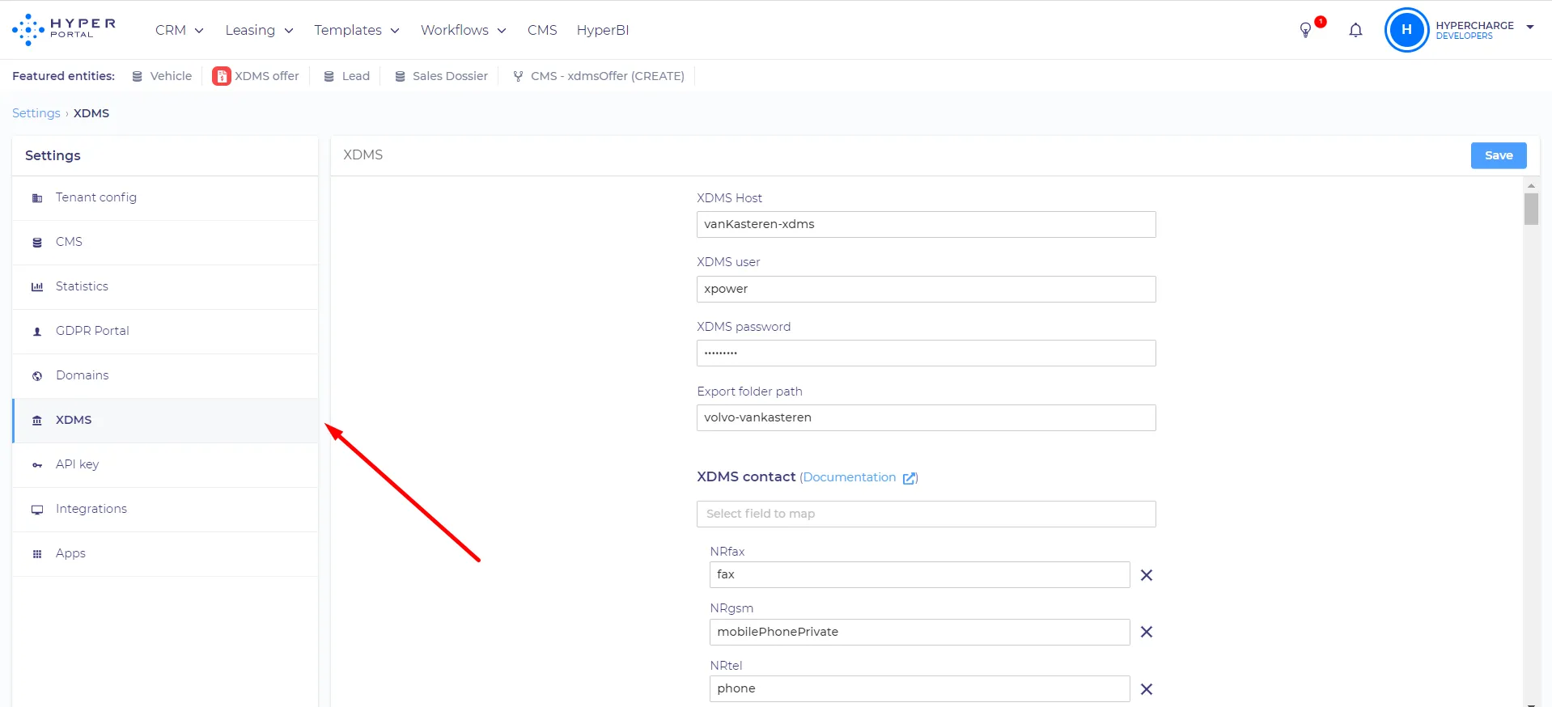
Task: Click the XDMS Host input field
Action: [927, 225]
